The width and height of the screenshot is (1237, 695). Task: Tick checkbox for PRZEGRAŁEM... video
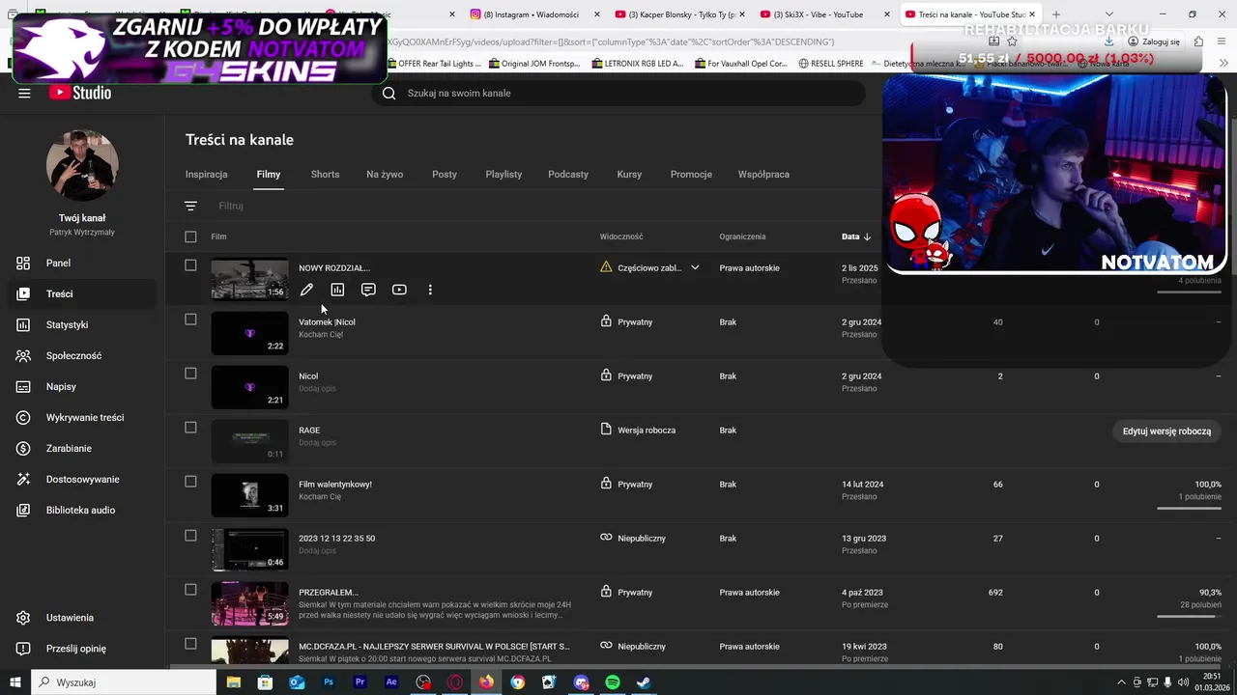[190, 590]
